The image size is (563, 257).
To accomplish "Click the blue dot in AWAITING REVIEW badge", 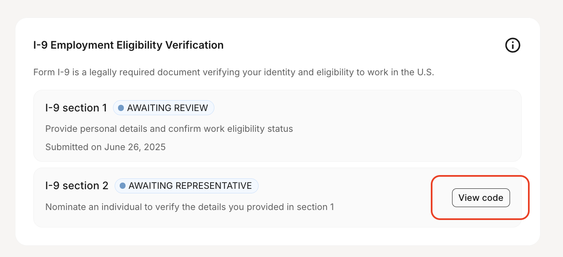I will click(121, 108).
